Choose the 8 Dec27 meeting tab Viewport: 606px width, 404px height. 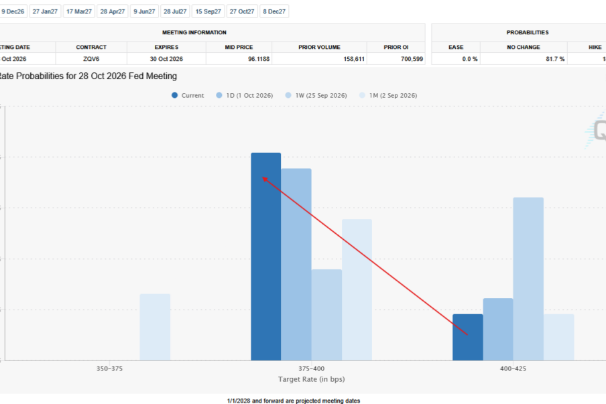pyautogui.click(x=274, y=11)
